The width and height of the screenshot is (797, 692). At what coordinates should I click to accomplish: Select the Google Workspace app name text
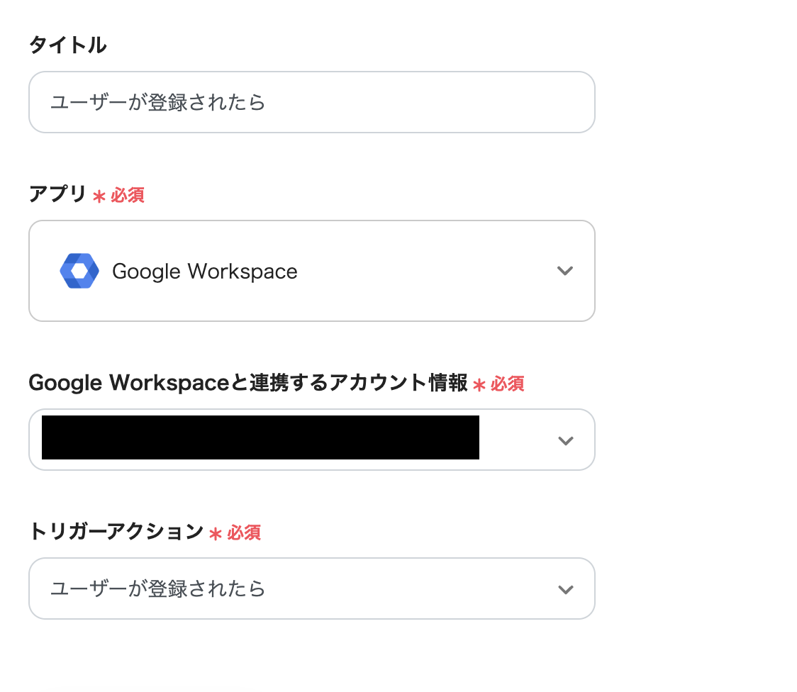click(x=205, y=272)
